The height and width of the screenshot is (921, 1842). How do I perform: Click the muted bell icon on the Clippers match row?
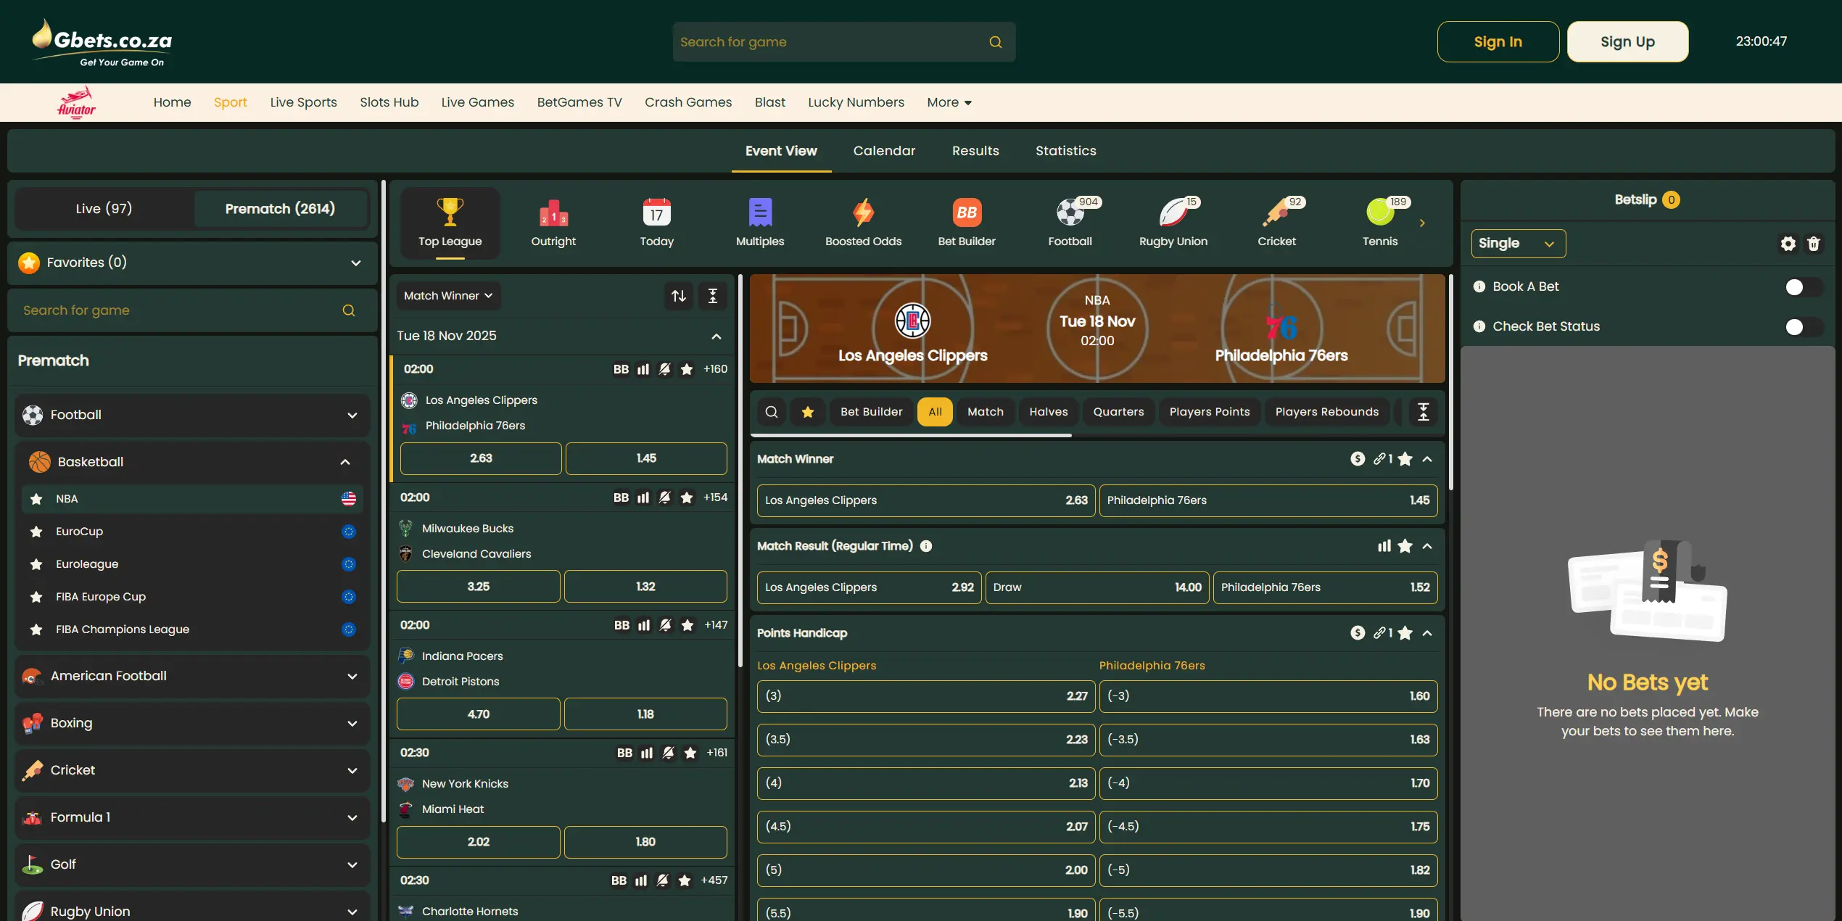point(664,369)
